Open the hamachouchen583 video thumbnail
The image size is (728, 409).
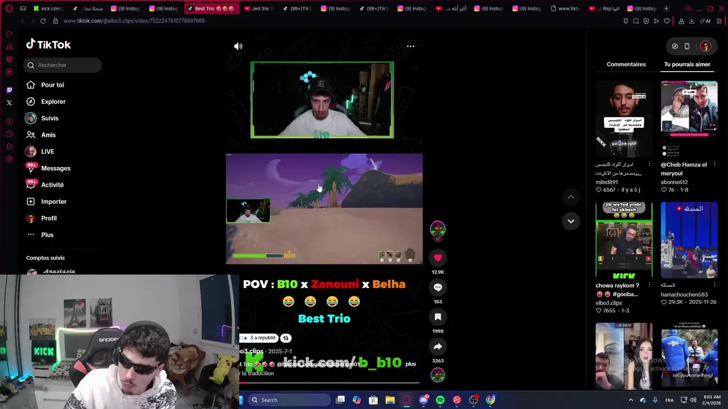click(689, 240)
